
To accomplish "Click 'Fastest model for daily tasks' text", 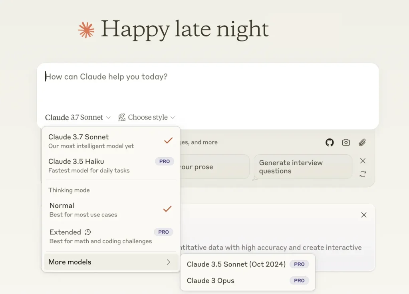I will [x=89, y=170].
